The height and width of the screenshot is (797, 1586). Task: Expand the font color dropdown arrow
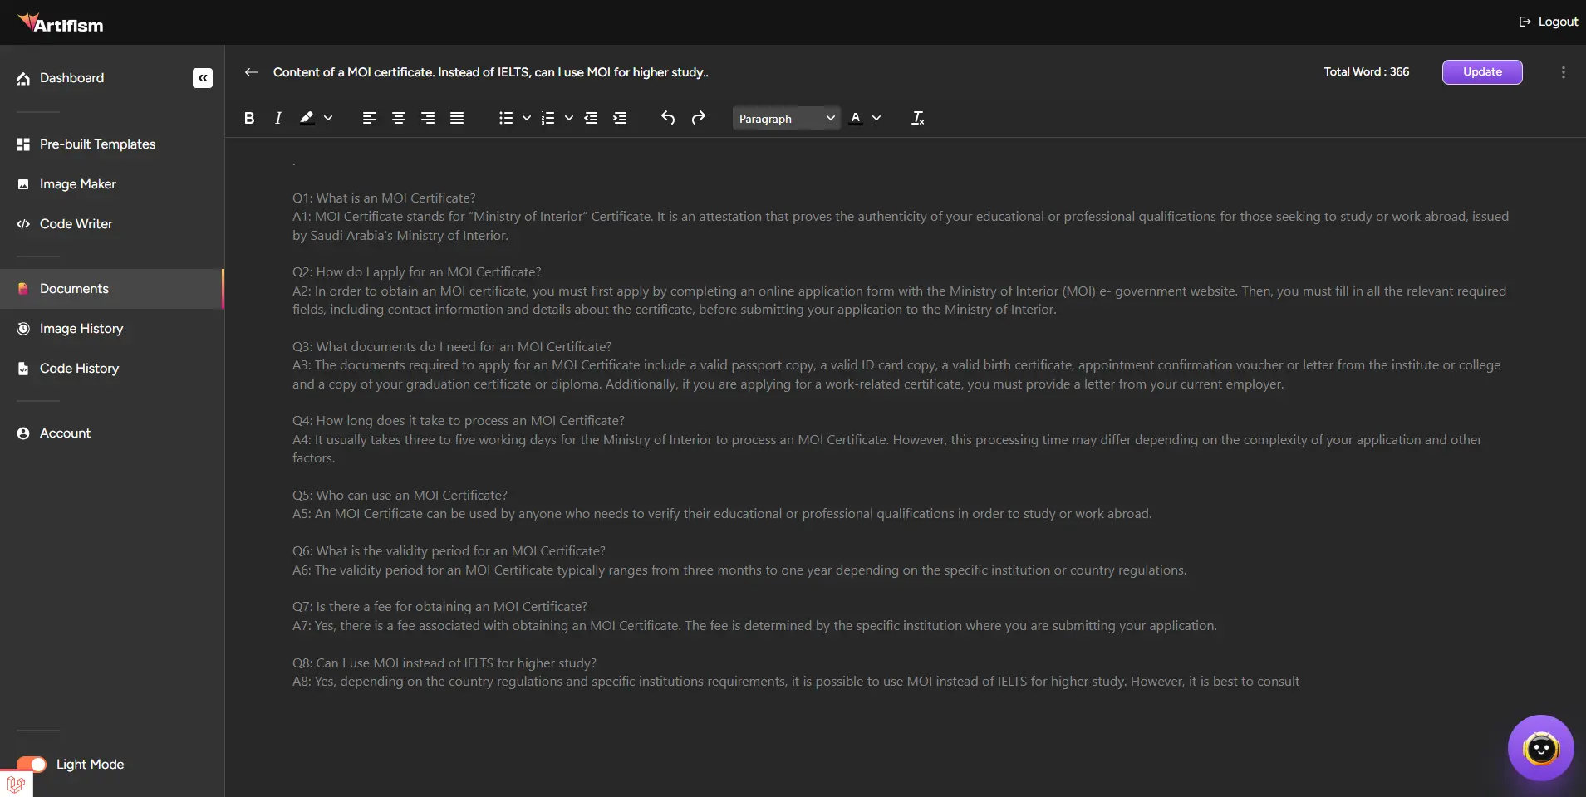pyautogui.click(x=876, y=118)
